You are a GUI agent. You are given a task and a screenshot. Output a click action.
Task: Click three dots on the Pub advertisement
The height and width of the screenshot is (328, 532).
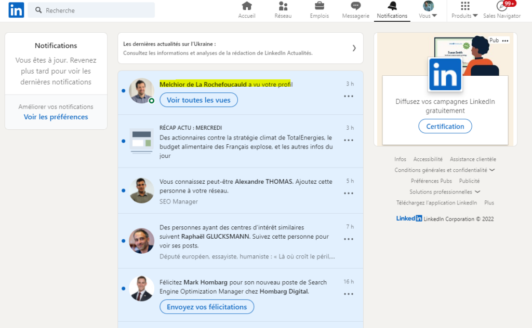coord(506,40)
